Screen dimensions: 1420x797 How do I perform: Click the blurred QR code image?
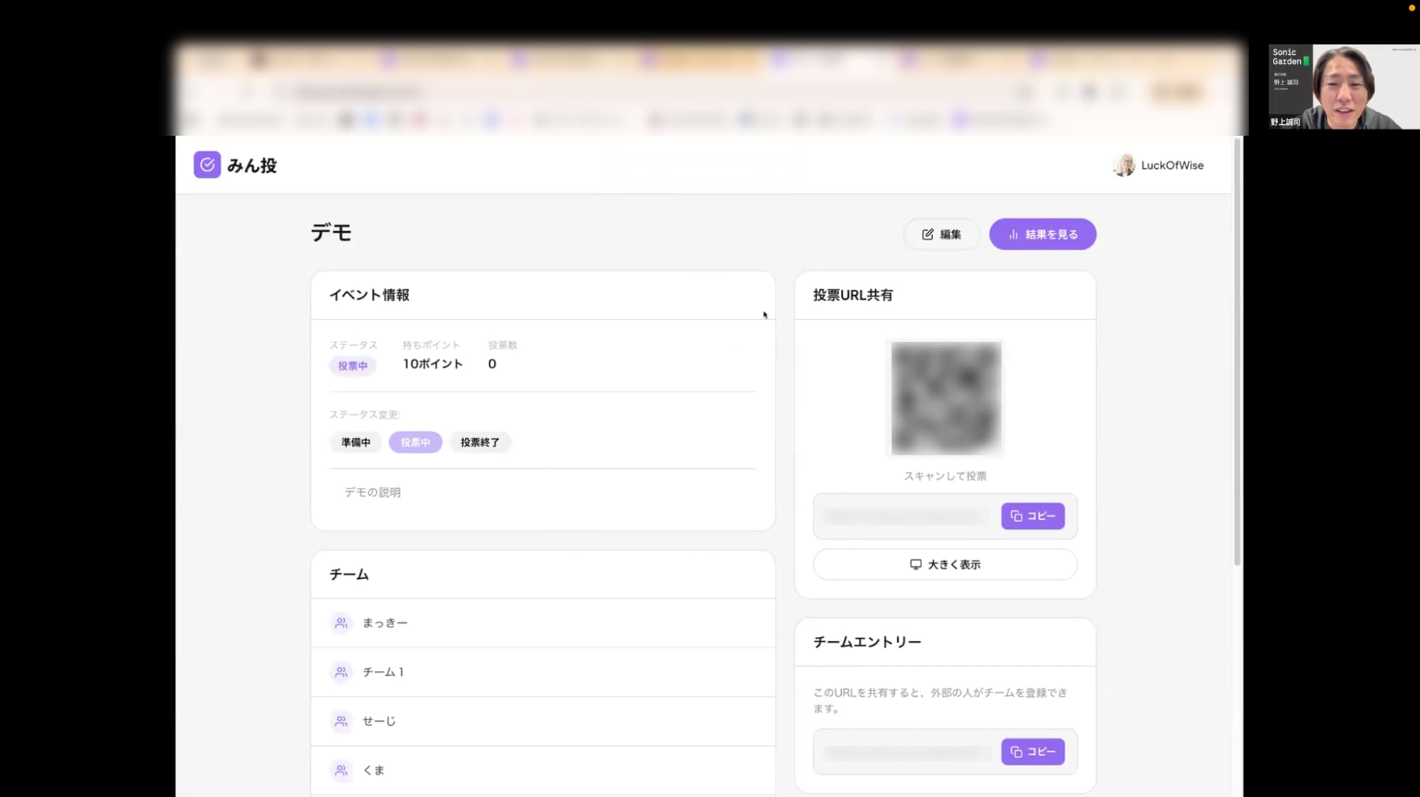click(x=946, y=398)
